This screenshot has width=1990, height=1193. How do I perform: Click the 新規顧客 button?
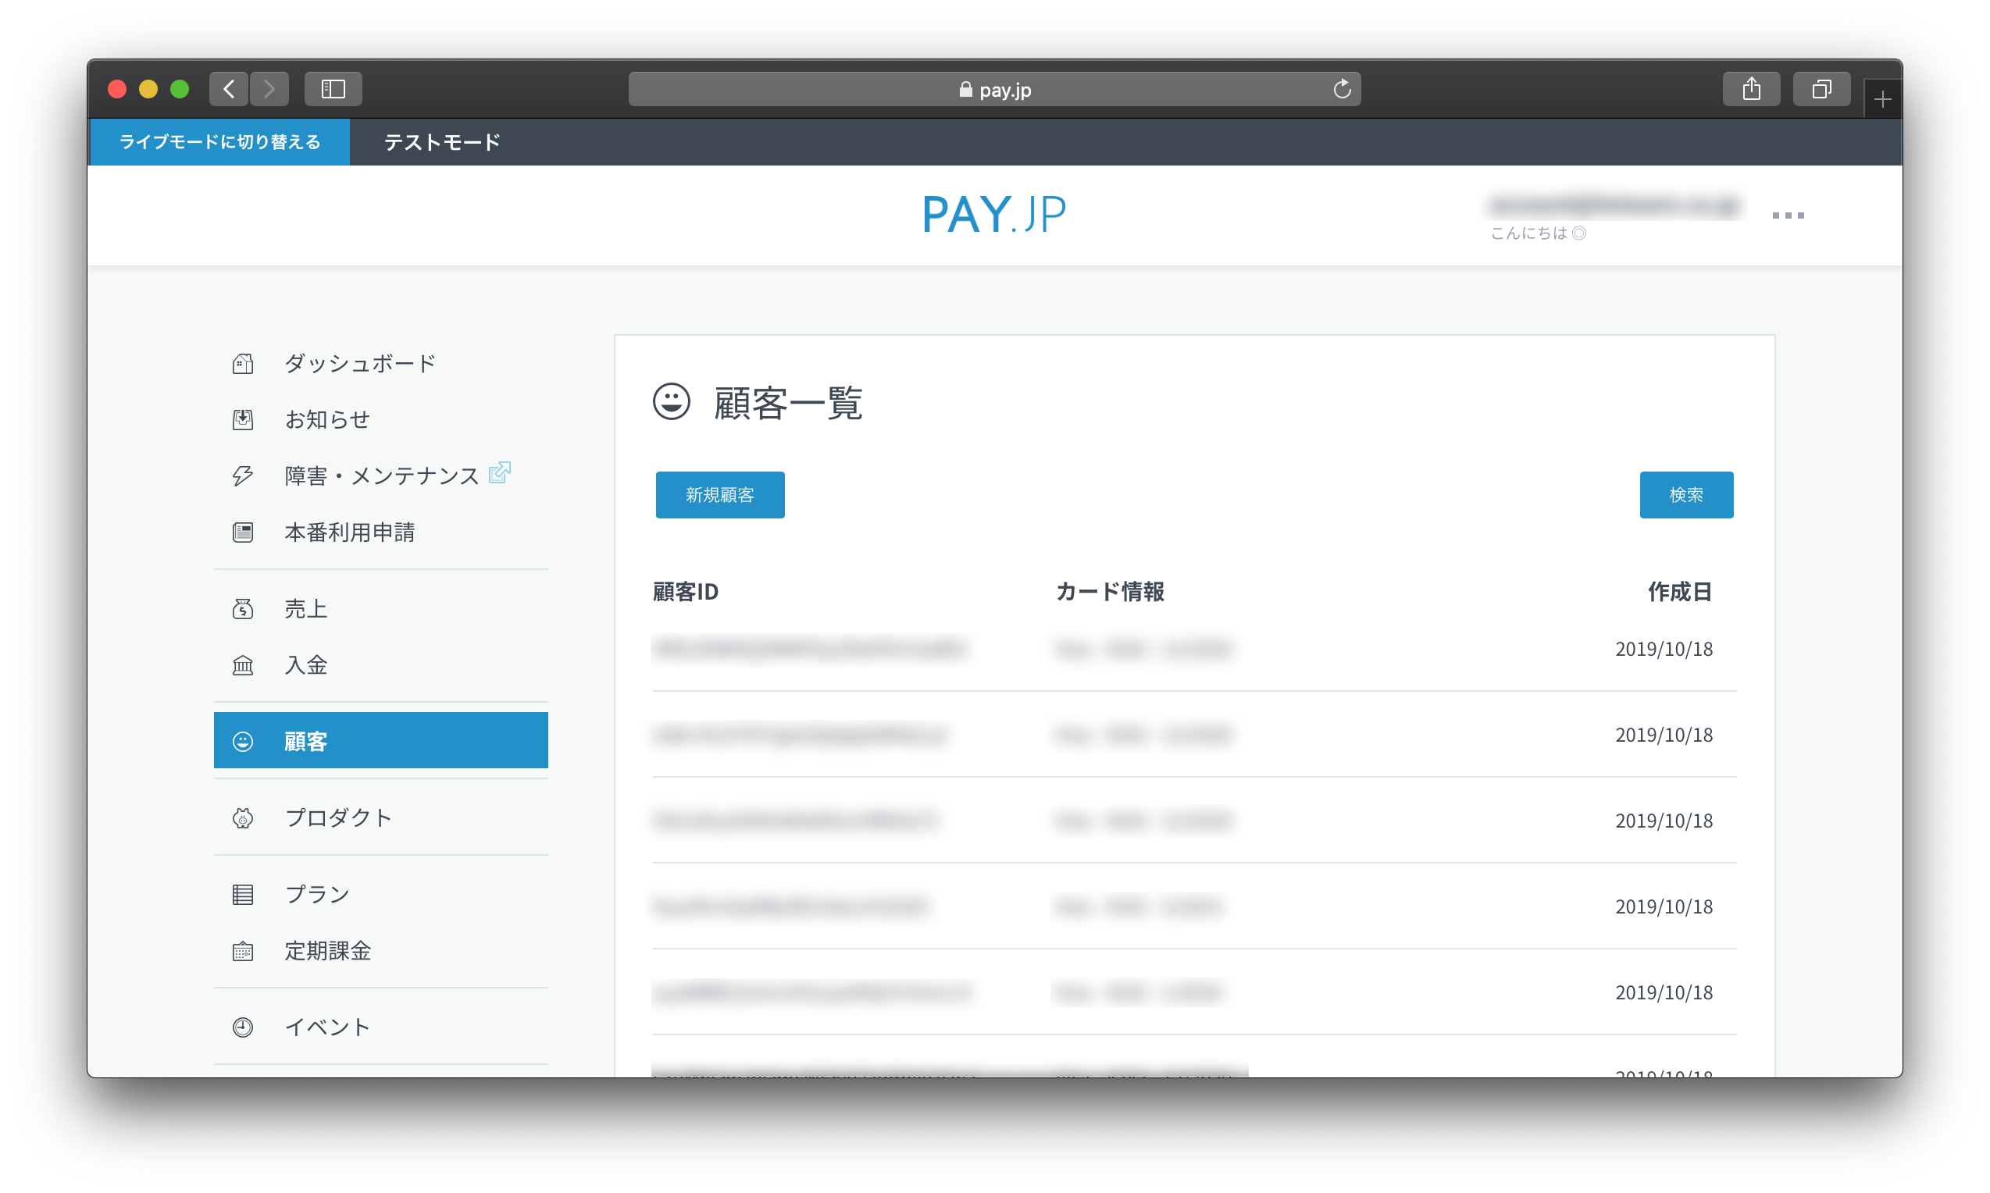(x=719, y=495)
